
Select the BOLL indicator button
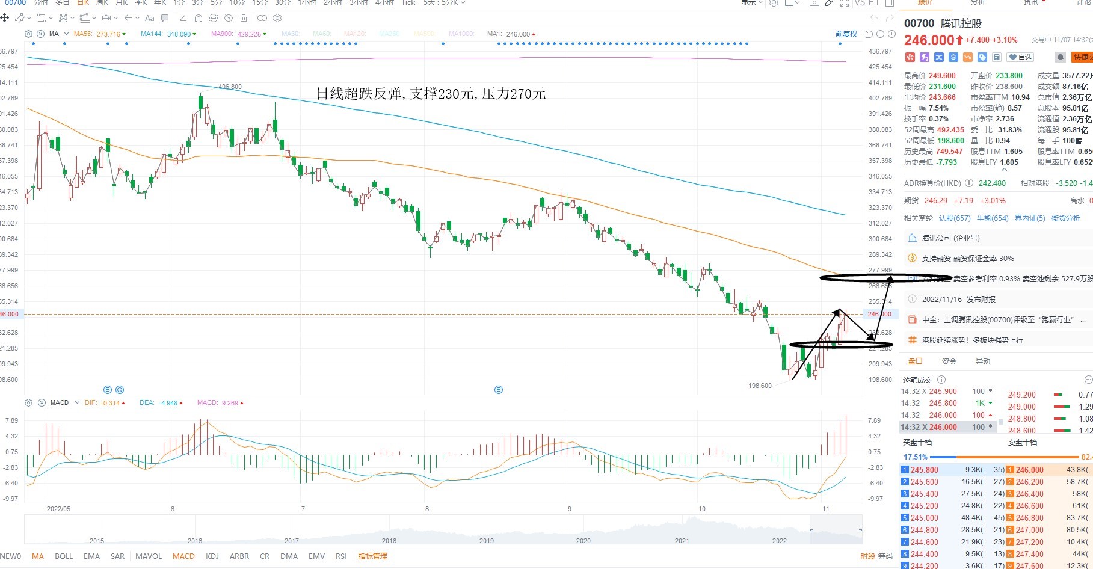(x=64, y=556)
